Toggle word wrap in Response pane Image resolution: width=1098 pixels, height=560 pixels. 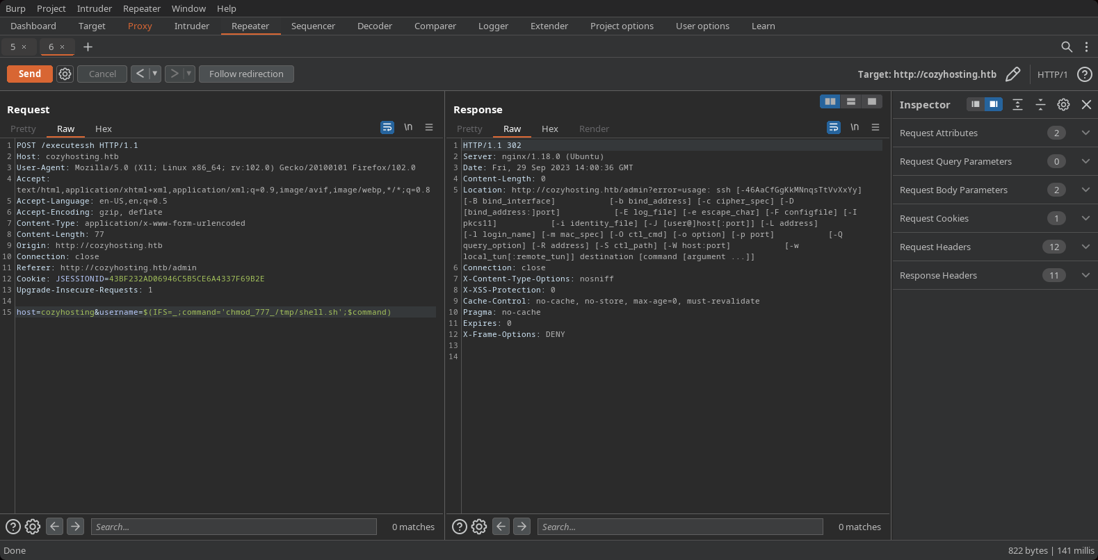834,127
